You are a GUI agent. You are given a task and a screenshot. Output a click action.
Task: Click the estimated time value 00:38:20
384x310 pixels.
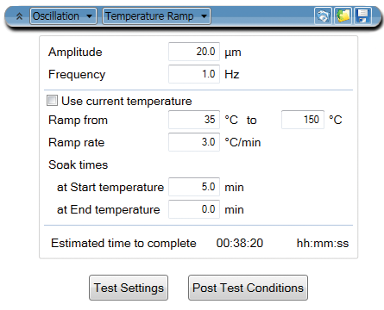(240, 243)
